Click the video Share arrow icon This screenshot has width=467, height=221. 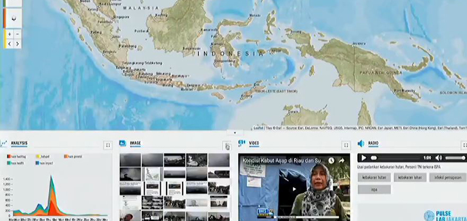click(342, 161)
